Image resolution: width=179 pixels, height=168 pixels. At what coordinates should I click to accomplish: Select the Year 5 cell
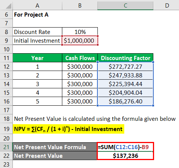[37, 101]
